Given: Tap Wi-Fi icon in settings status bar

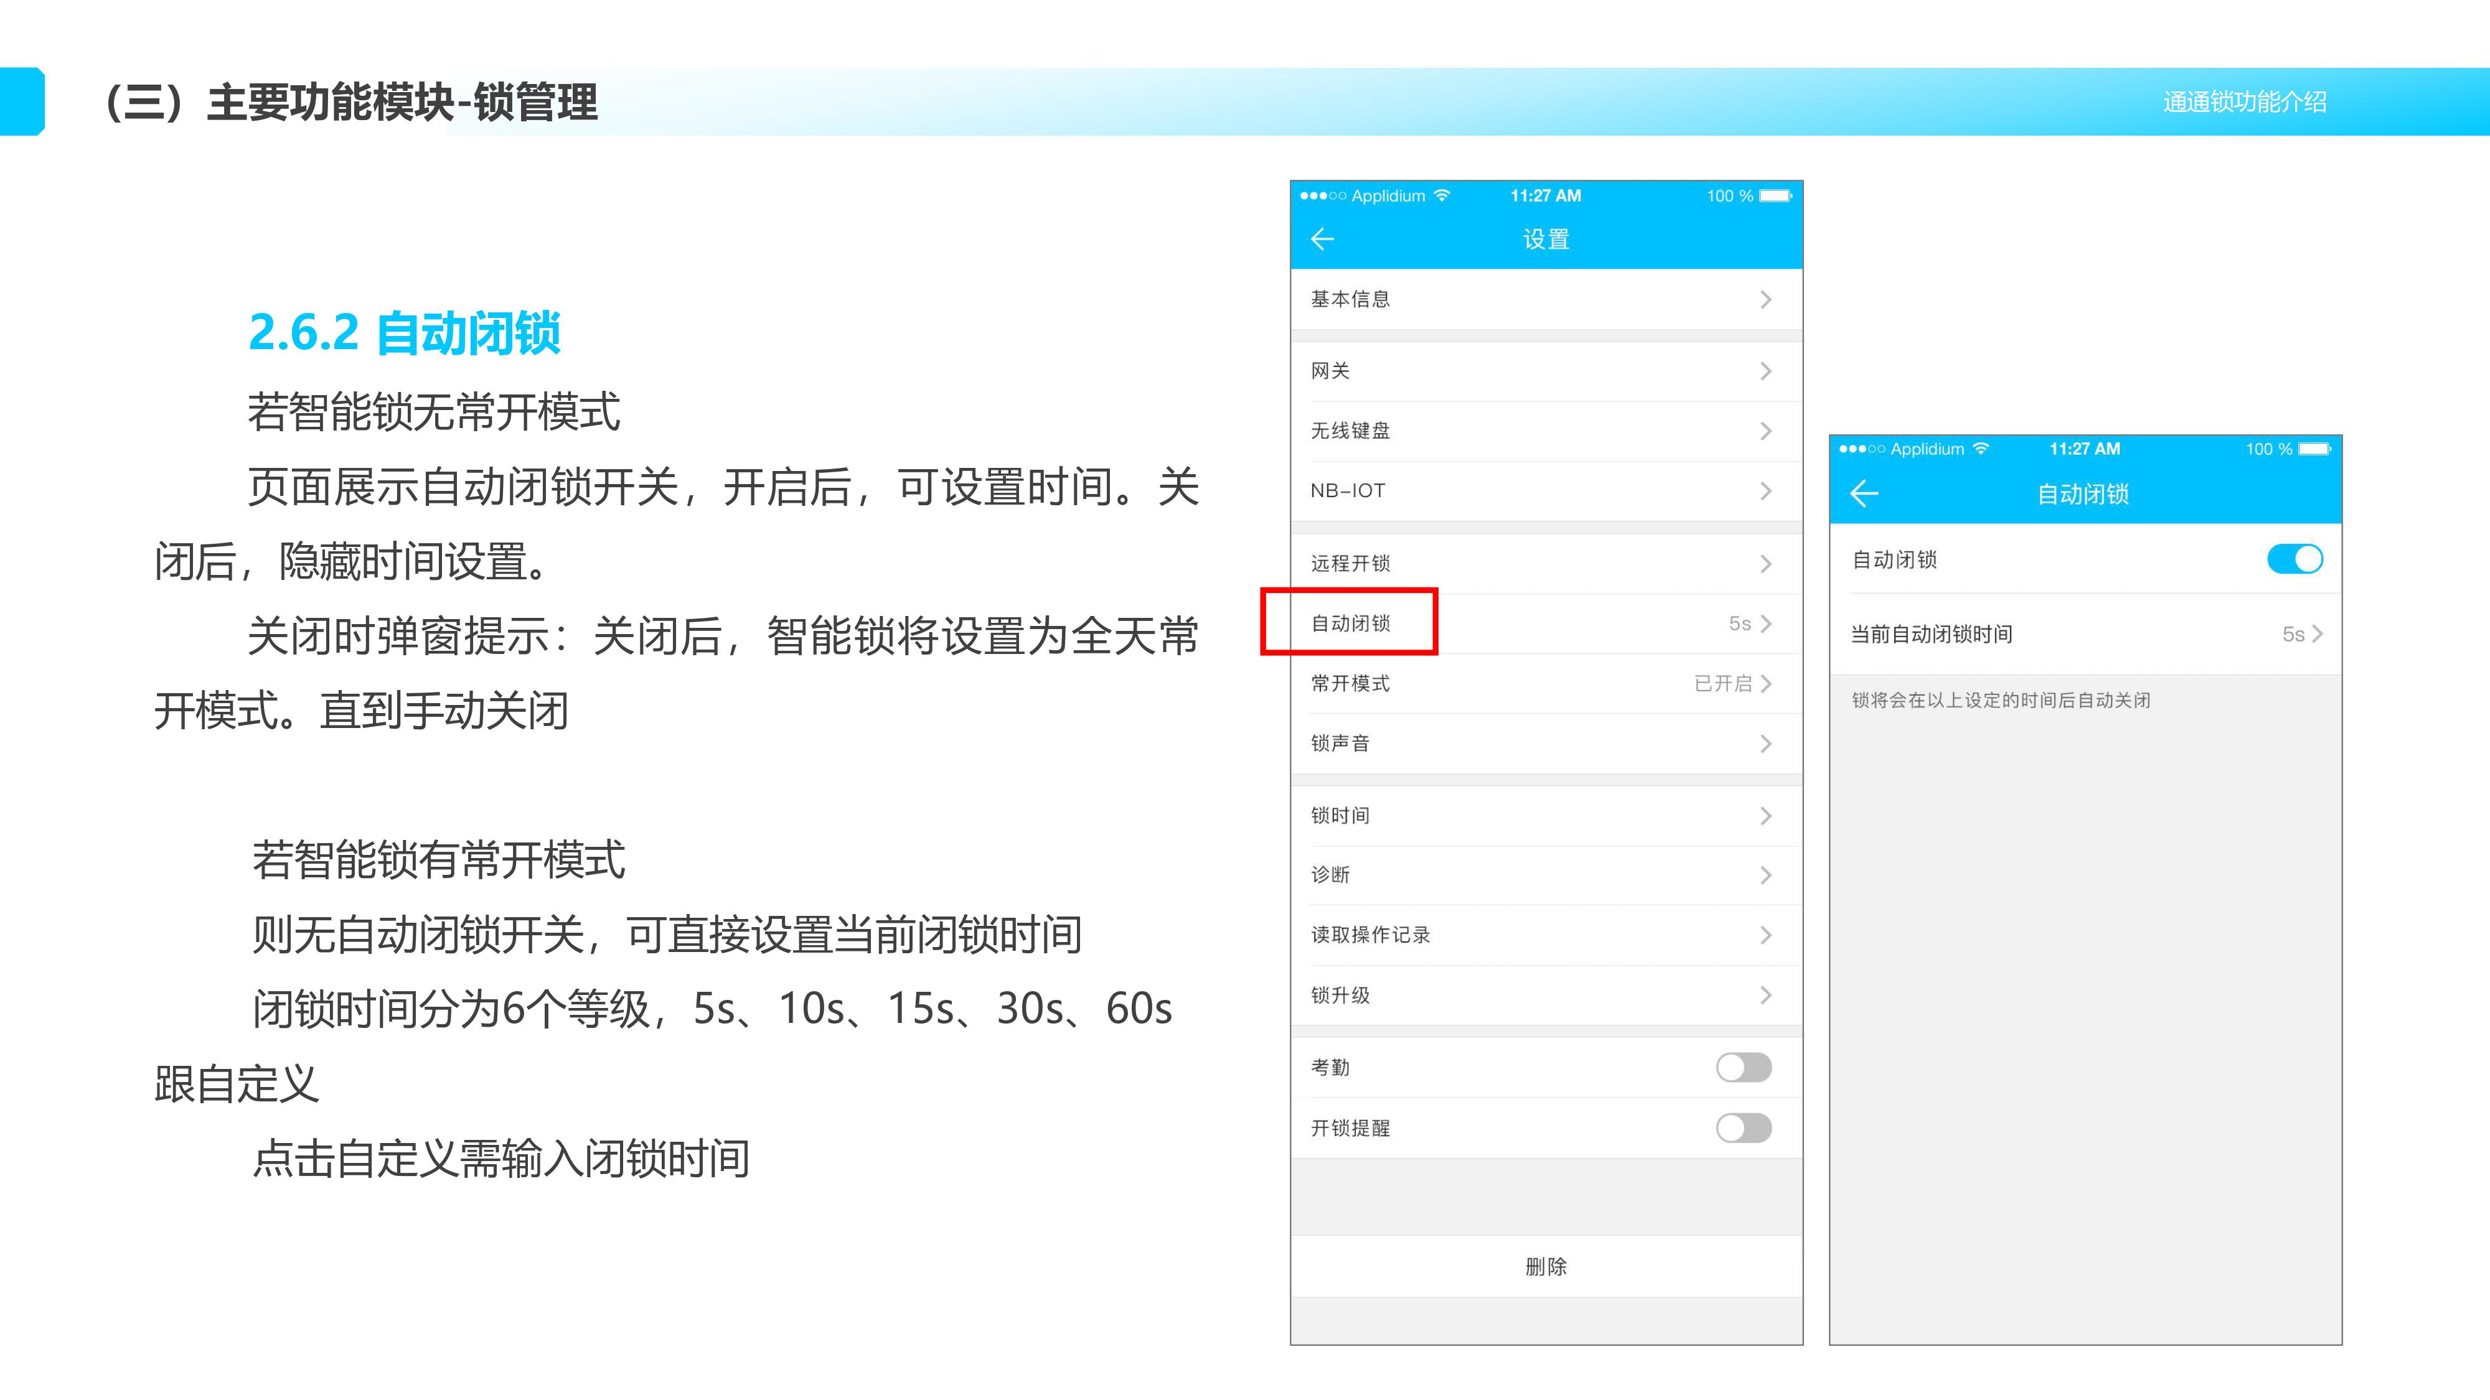Looking at the screenshot, I should click(x=1441, y=195).
